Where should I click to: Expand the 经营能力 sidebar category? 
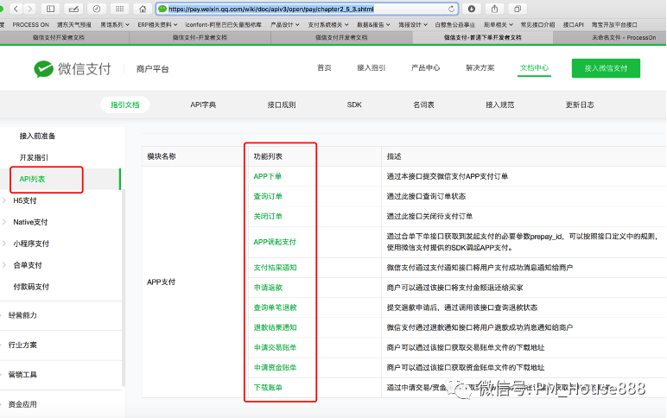22,315
